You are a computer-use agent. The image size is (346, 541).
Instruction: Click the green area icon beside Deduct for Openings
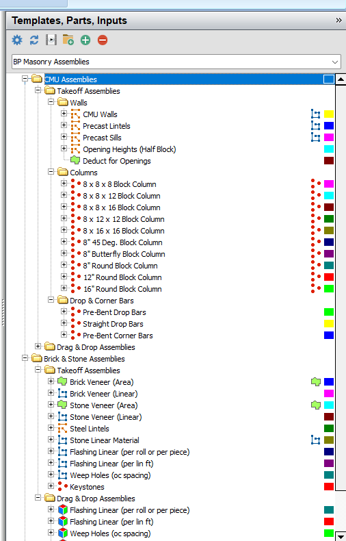point(75,160)
